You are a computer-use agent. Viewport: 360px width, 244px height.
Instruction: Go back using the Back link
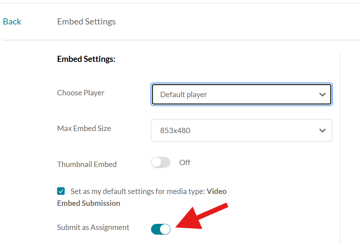click(12, 22)
